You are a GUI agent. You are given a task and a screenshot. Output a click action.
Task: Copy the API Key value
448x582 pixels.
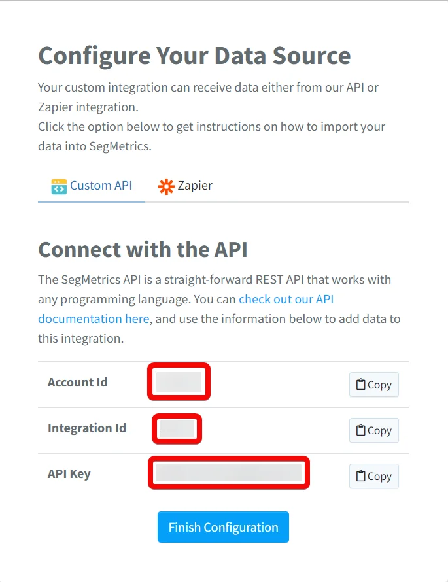(373, 476)
